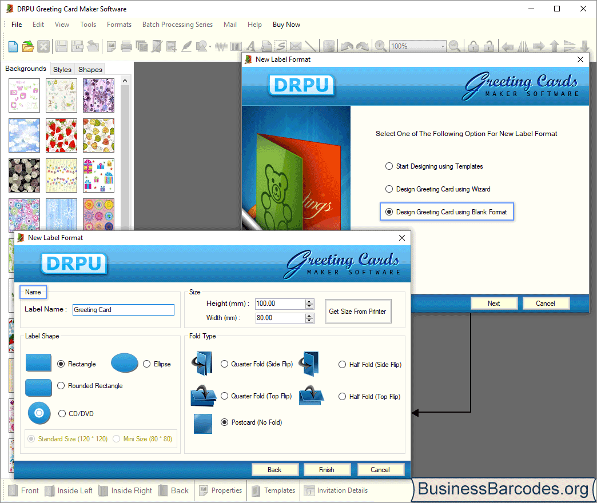Image resolution: width=597 pixels, height=503 pixels.
Task: Click Cancel in the front New Label Format dialog
Action: [x=380, y=470]
